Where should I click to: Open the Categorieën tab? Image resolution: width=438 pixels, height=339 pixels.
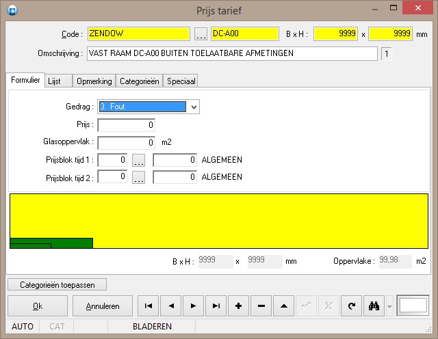pyautogui.click(x=140, y=81)
